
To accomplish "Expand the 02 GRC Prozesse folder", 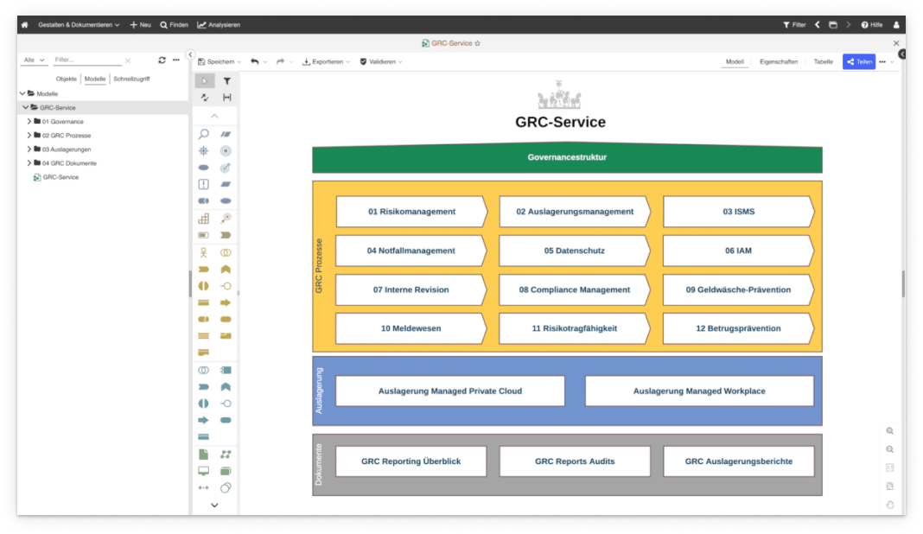I will click(x=29, y=136).
